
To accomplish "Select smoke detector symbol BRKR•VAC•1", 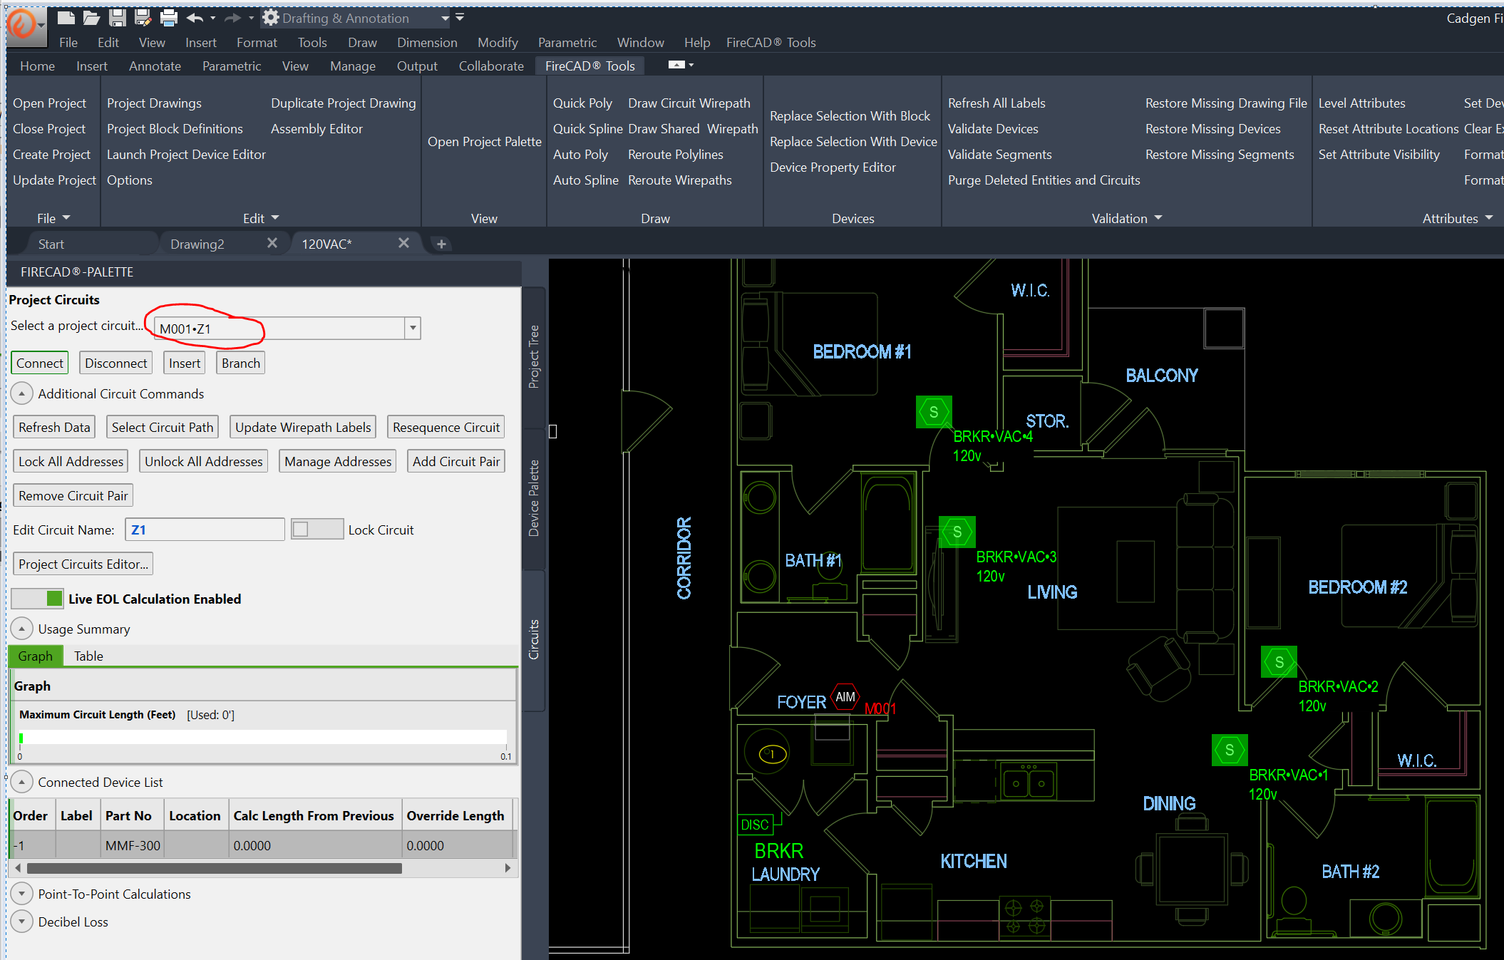I will pos(1229,750).
